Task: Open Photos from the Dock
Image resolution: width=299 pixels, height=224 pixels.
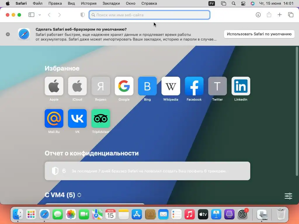Action: (71, 214)
